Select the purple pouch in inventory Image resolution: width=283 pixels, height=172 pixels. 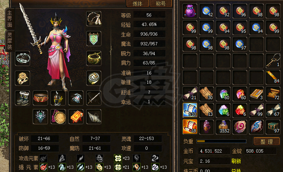click(x=190, y=11)
